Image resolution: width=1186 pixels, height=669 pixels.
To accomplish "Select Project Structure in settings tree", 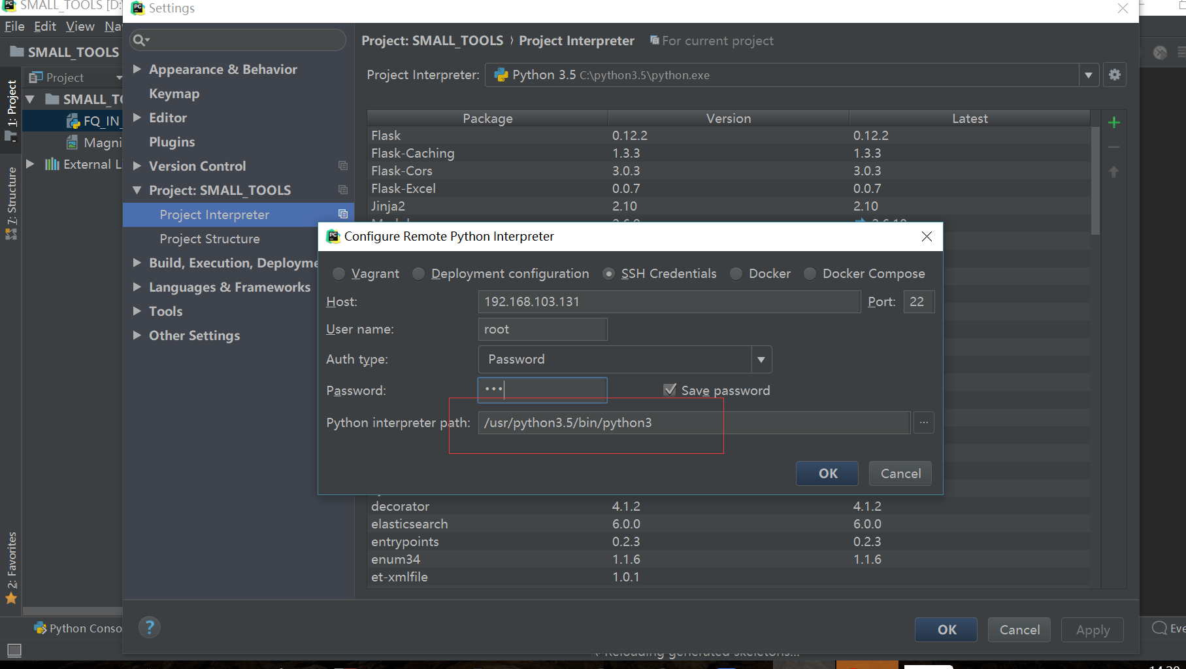I will [209, 239].
